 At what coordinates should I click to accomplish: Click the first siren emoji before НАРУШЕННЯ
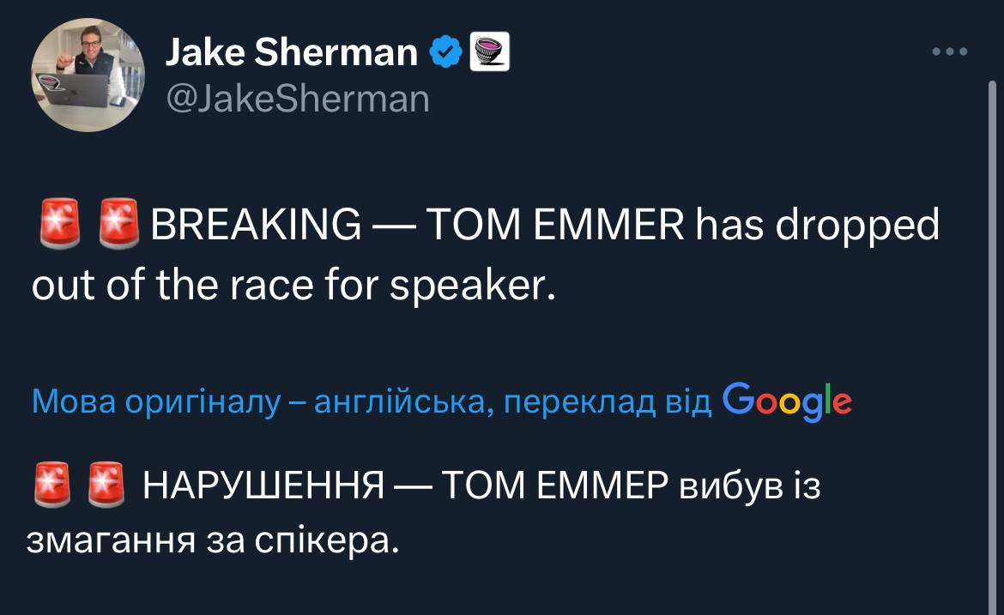[x=55, y=487]
